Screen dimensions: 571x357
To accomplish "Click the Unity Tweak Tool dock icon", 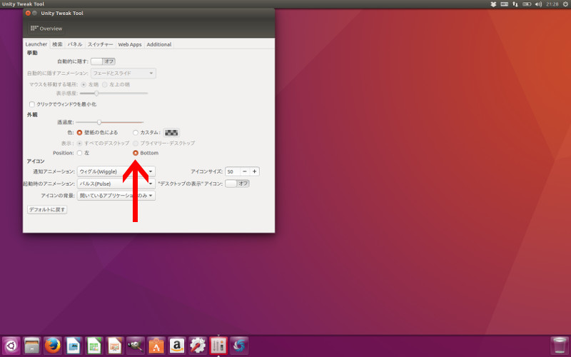I will click(218, 346).
